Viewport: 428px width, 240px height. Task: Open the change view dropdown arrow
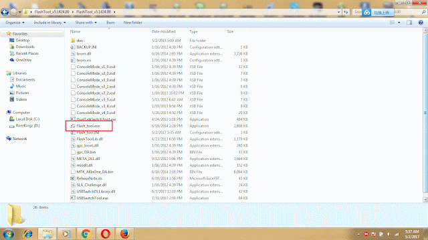(x=399, y=23)
